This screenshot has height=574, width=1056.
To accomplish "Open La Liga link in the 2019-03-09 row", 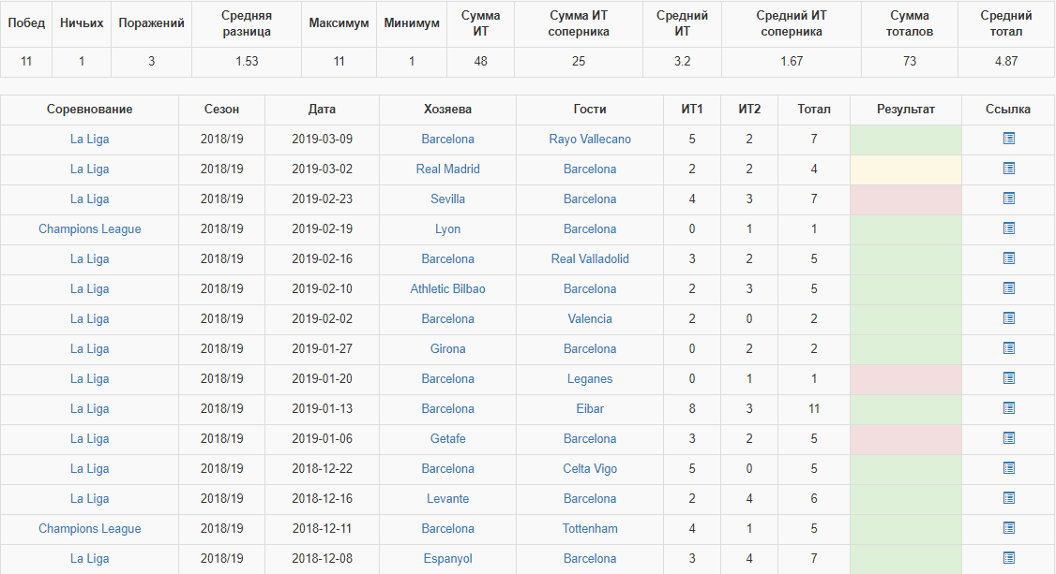I will (x=90, y=140).
